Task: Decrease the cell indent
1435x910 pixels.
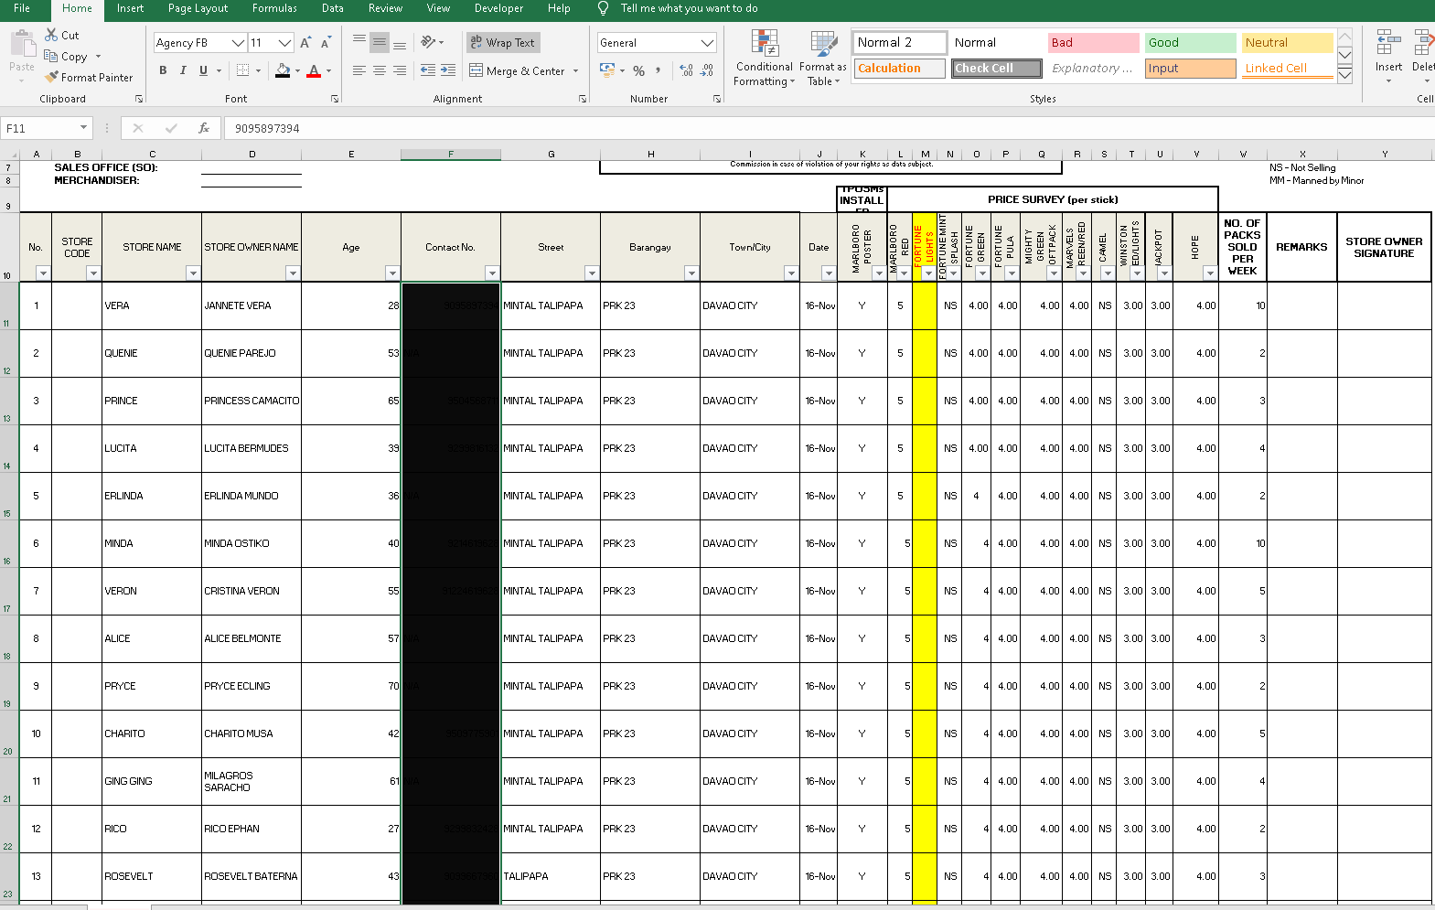Action: [x=427, y=70]
